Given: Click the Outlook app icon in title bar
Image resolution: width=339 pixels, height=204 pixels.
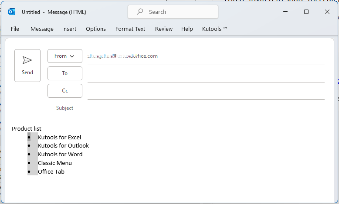Looking at the screenshot, I should coord(12,12).
